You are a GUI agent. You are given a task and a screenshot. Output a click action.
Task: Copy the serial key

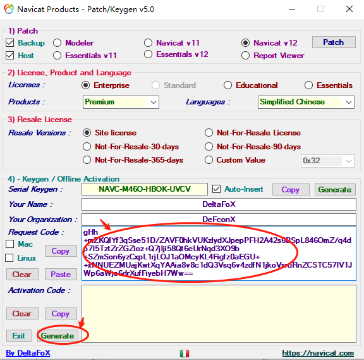coord(291,190)
